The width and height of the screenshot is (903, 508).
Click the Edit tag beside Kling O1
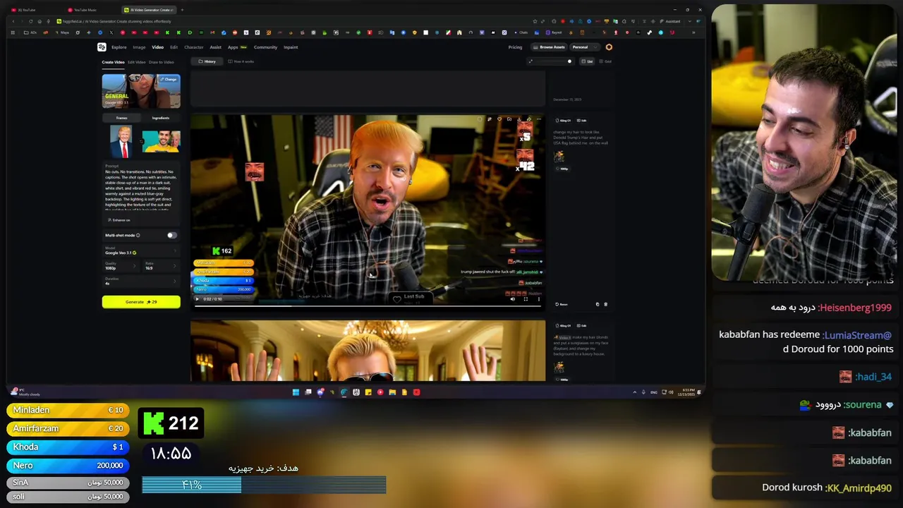point(582,121)
